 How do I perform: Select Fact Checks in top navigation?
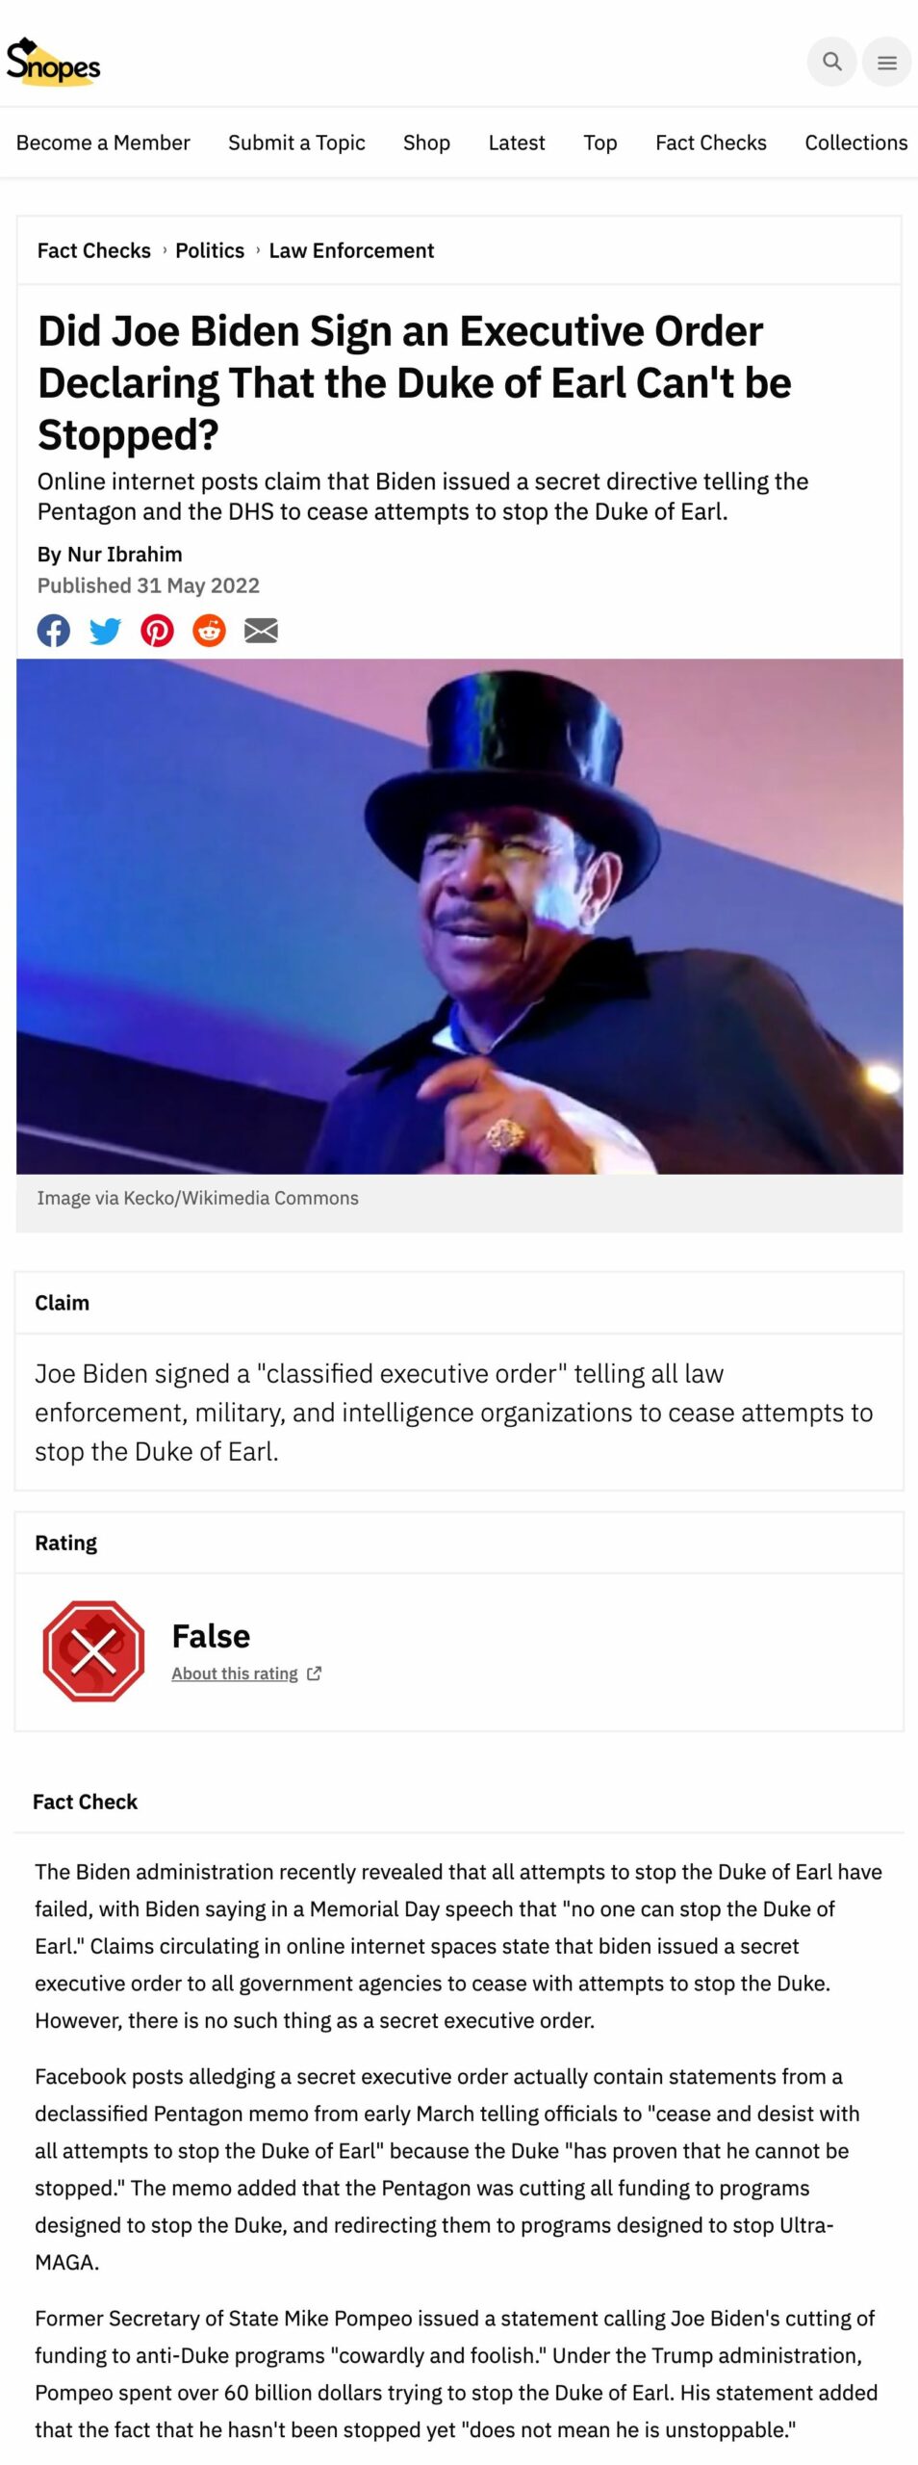pyautogui.click(x=711, y=143)
